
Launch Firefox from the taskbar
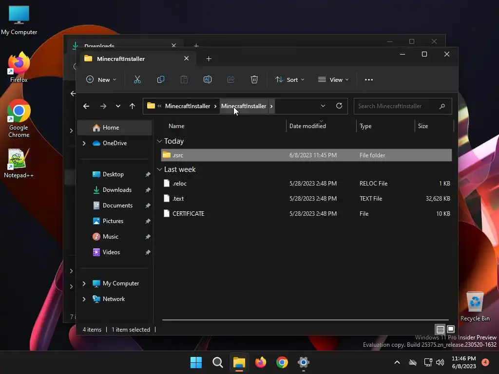click(x=261, y=362)
